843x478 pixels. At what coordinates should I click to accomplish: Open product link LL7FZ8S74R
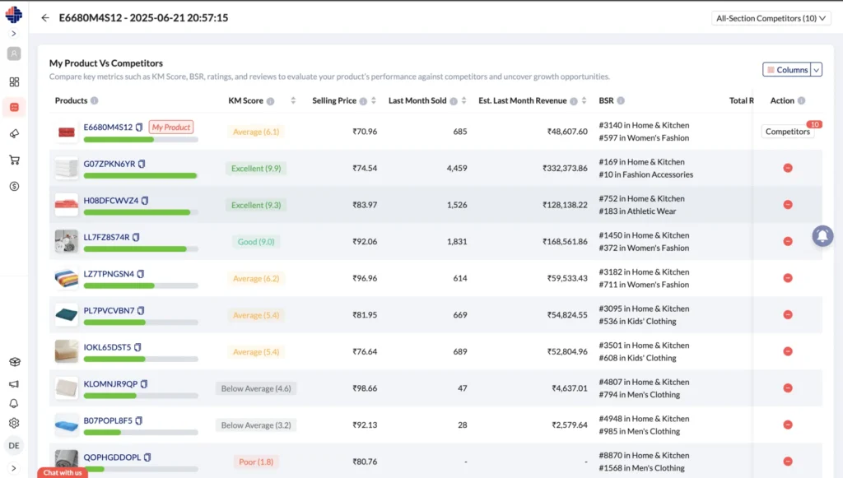pyautogui.click(x=106, y=237)
